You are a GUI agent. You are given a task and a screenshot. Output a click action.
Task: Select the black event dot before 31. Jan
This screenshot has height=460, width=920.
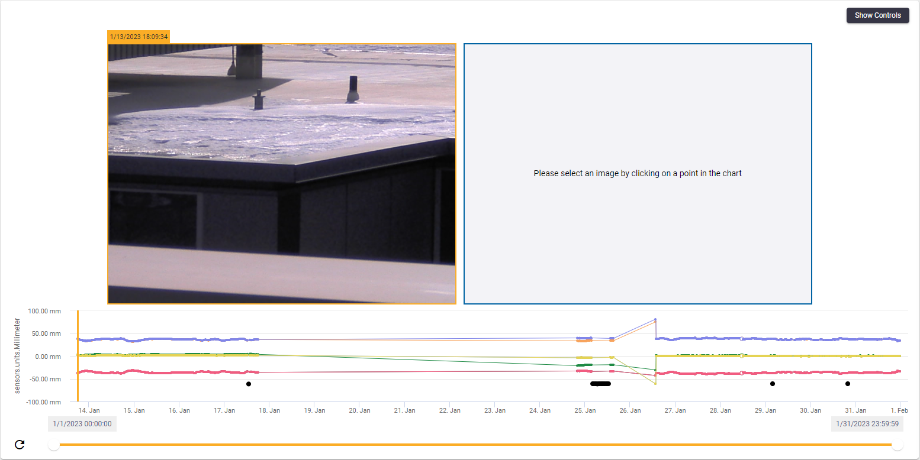pyautogui.click(x=848, y=384)
